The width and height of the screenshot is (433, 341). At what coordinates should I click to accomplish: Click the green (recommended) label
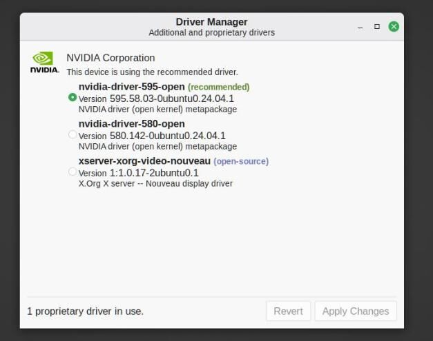[218, 87]
